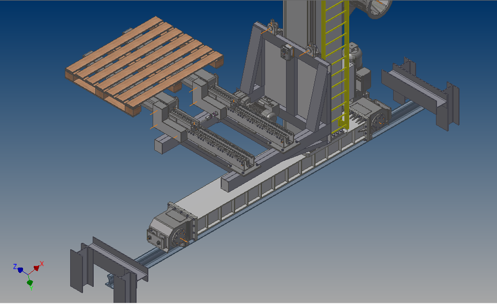Click the blue Z axis arrow
Viewport: 497px width, 304px height.
coord(20,270)
